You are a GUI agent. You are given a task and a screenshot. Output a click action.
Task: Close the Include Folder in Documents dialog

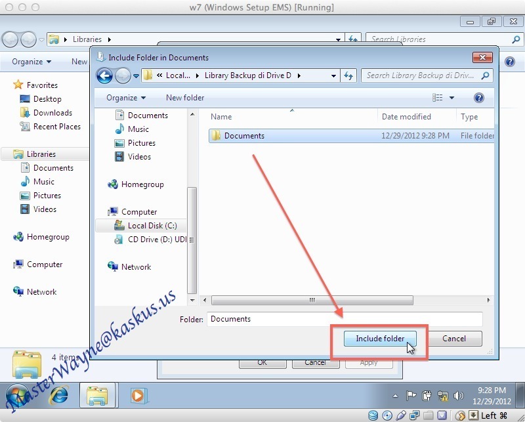pyautogui.click(x=482, y=57)
